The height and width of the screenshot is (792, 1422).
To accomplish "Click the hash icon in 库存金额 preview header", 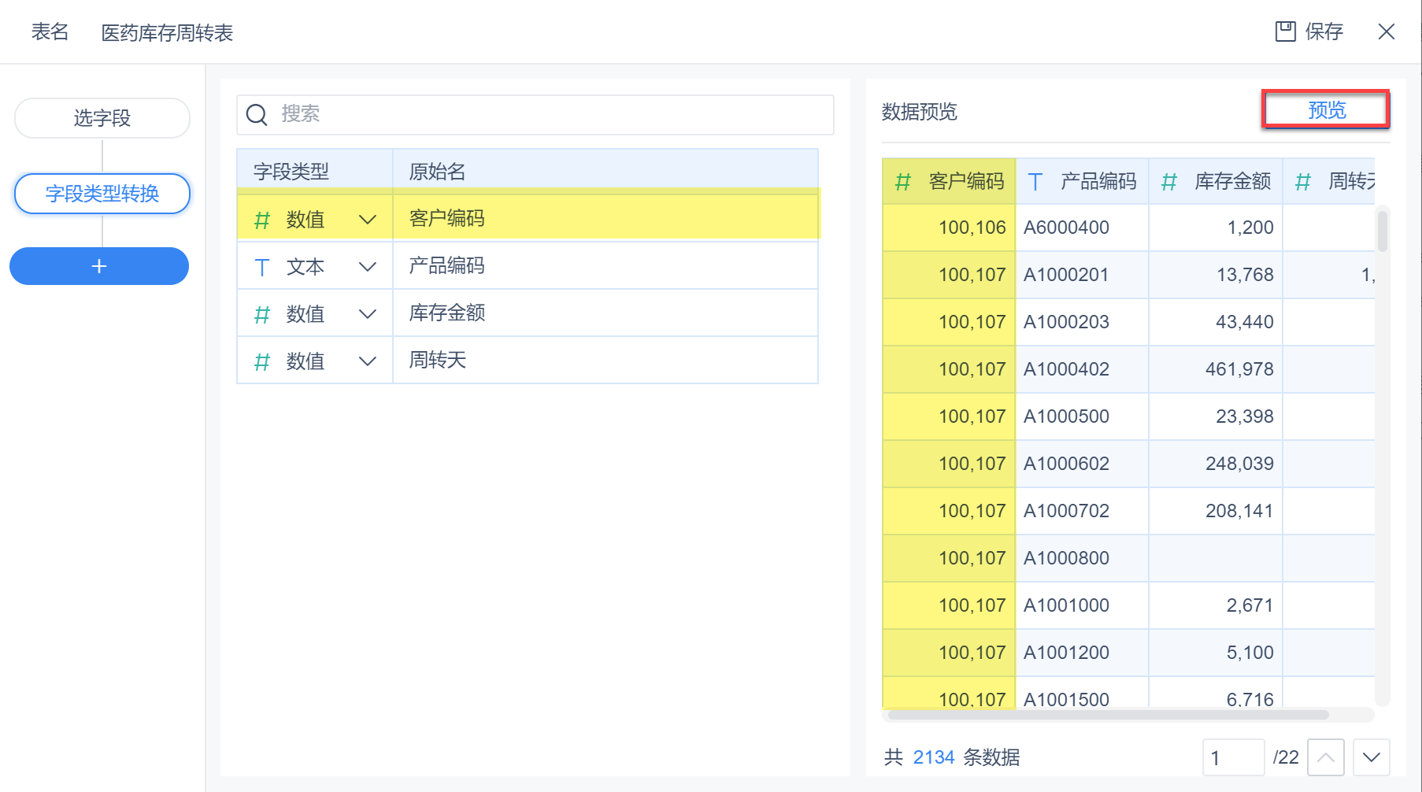I will click(1169, 182).
